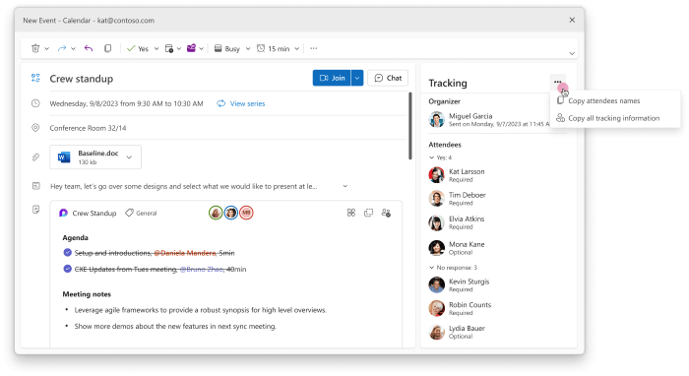
Task: Click the Delete trash icon in toolbar
Action: 35,48
